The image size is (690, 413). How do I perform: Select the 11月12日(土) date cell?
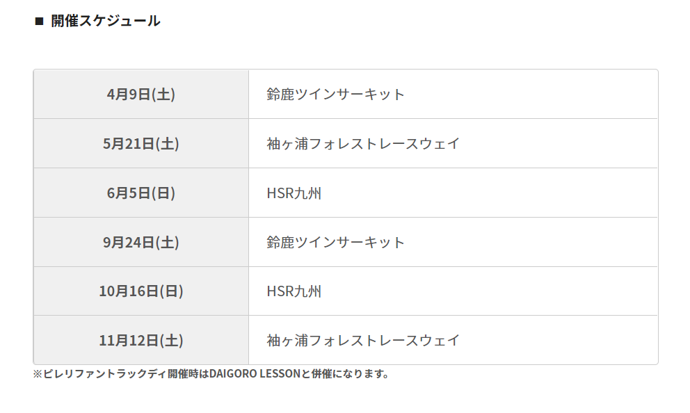pos(141,341)
